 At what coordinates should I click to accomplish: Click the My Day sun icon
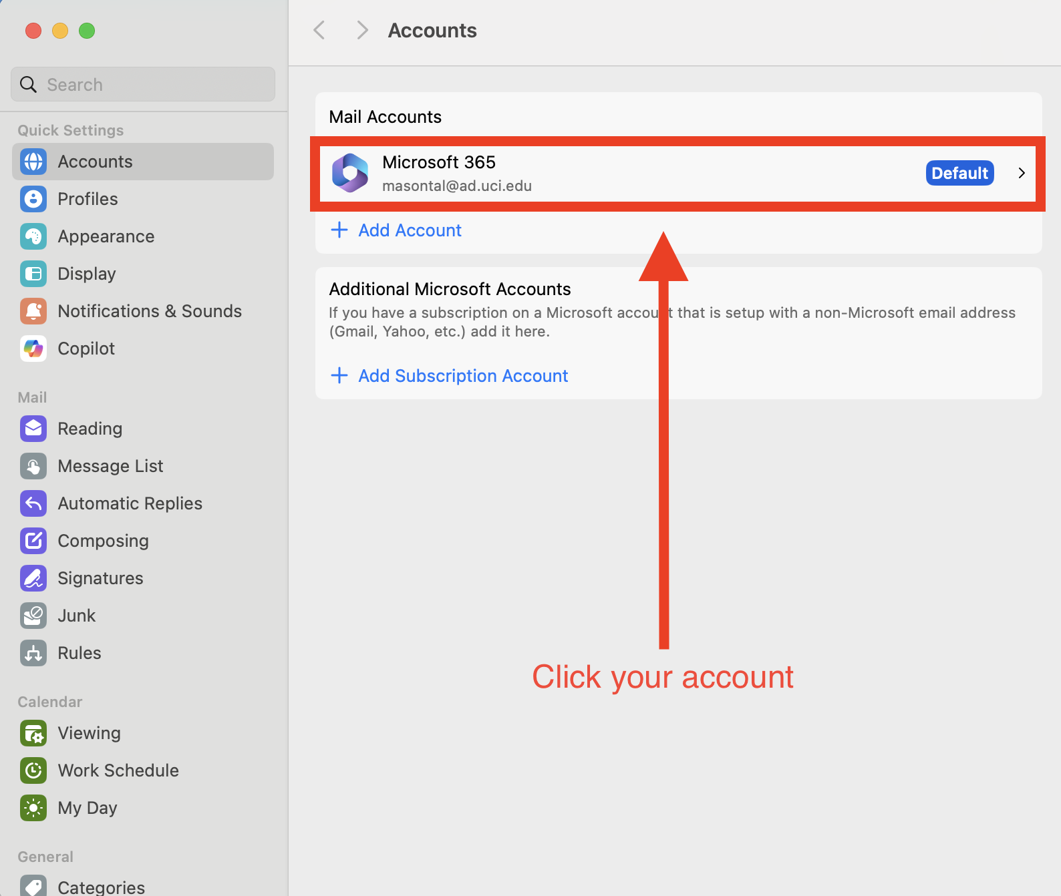pyautogui.click(x=33, y=808)
